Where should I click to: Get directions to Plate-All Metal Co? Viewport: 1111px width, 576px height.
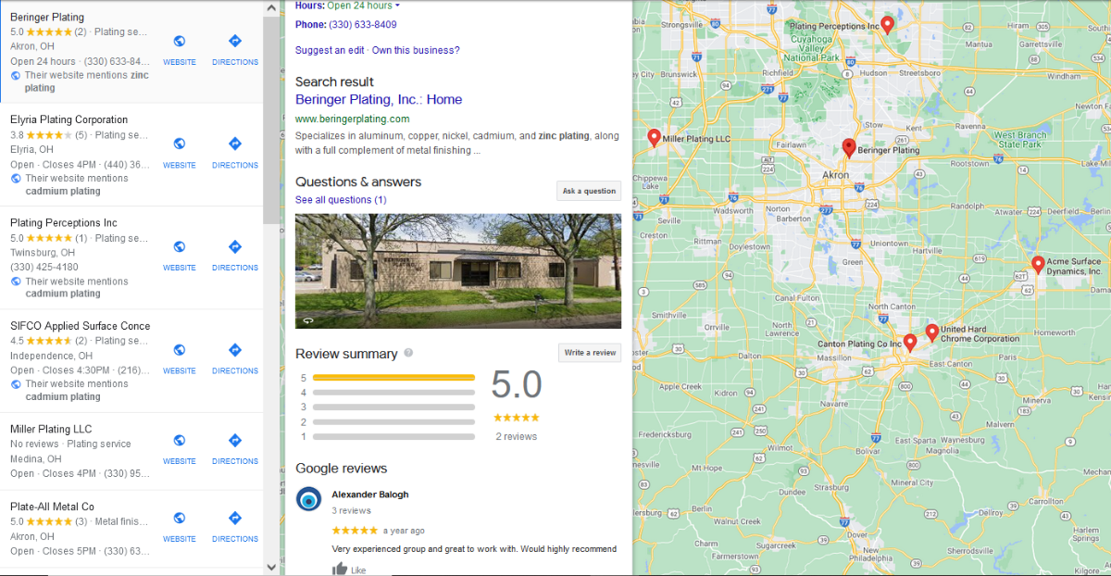pyautogui.click(x=235, y=519)
